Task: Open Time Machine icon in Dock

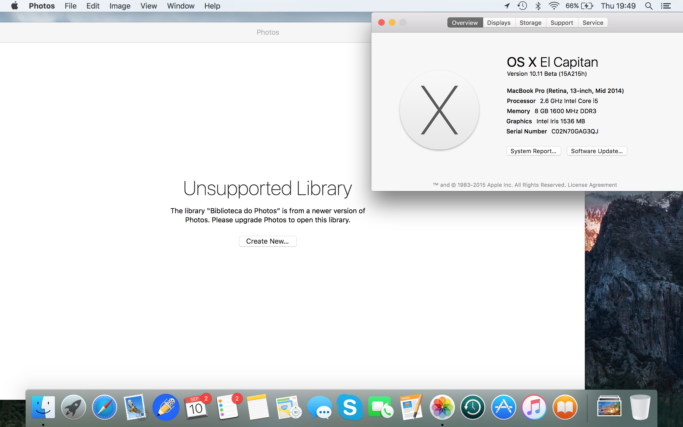Action: tap(473, 407)
